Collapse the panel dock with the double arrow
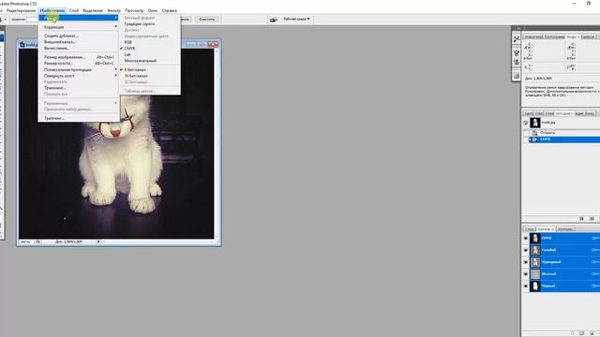This screenshot has height=337, width=600. pyautogui.click(x=518, y=28)
